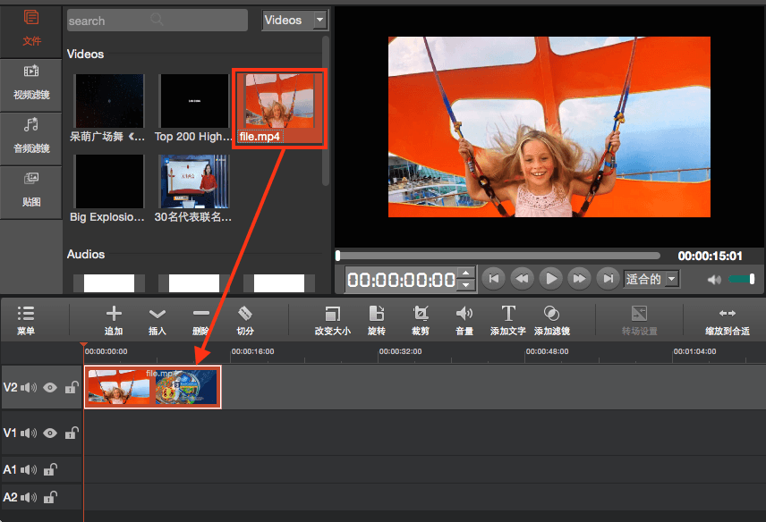Viewport: 766px width, 522px height.
Task: Lock the A1 audio track
Action: click(x=50, y=469)
